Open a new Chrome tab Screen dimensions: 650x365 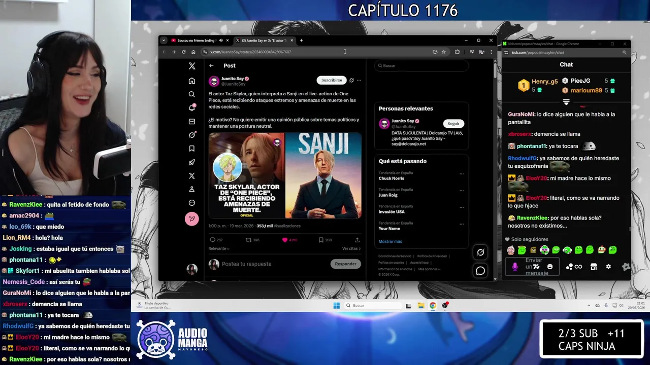[301, 41]
